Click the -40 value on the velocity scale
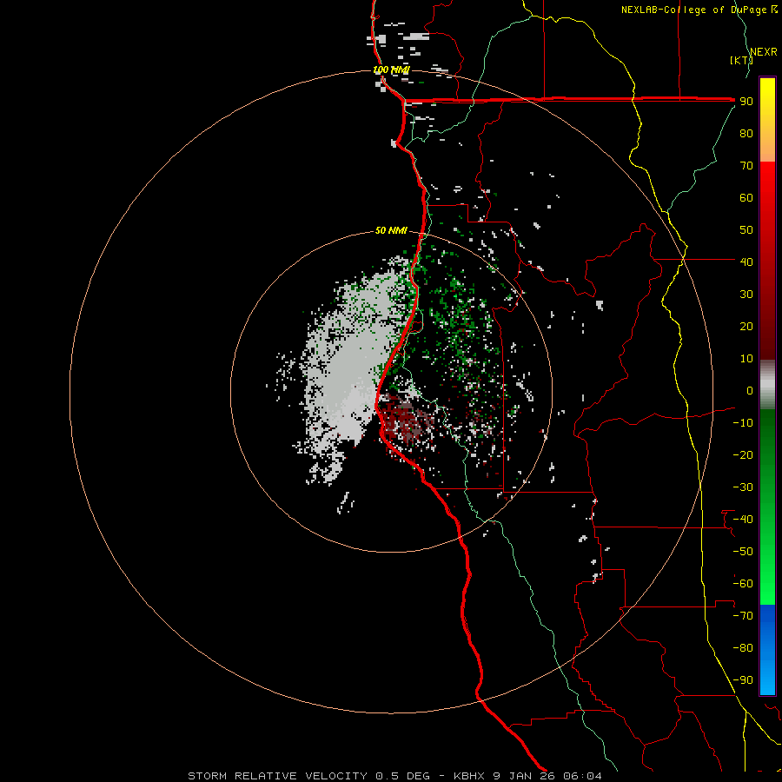Screen dimensions: 782x782 tap(743, 520)
